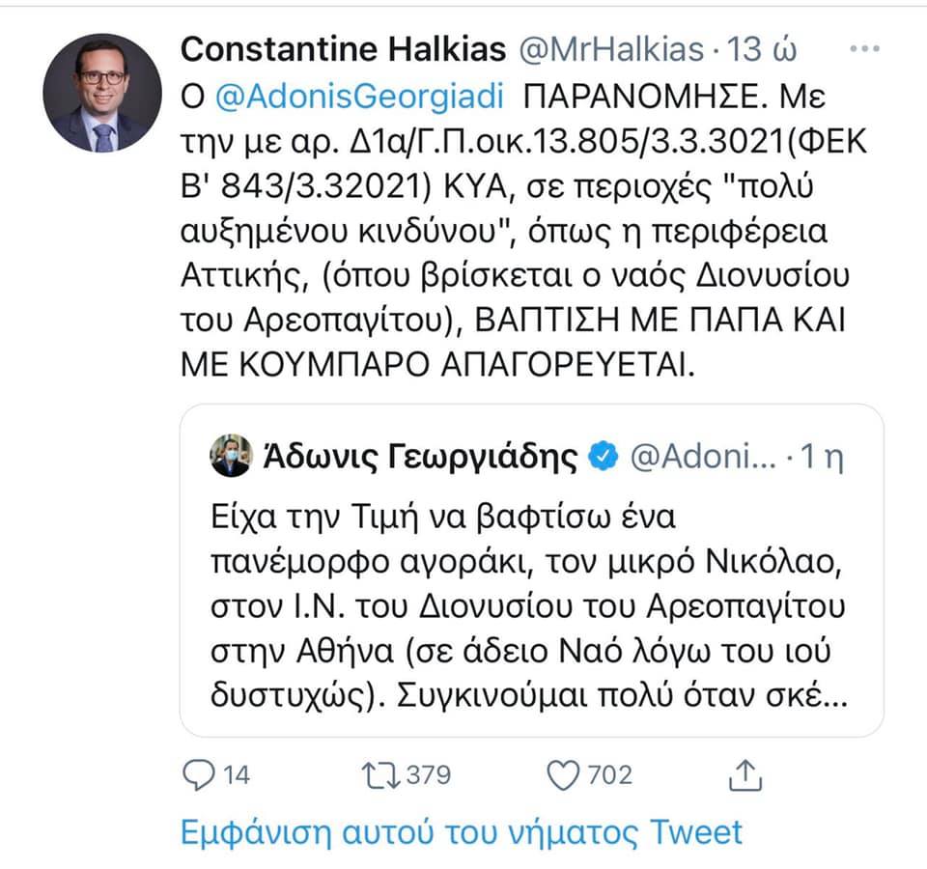Open Εμφάνιση αυτού του νήματος Tweet link
Screen dimensions: 927x869
pos(462,831)
